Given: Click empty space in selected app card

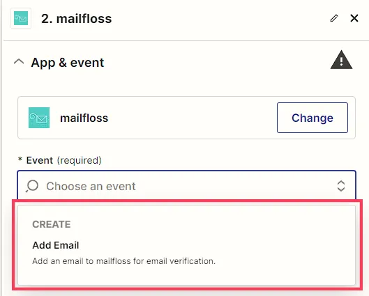Looking at the screenshot, I should [x=192, y=118].
